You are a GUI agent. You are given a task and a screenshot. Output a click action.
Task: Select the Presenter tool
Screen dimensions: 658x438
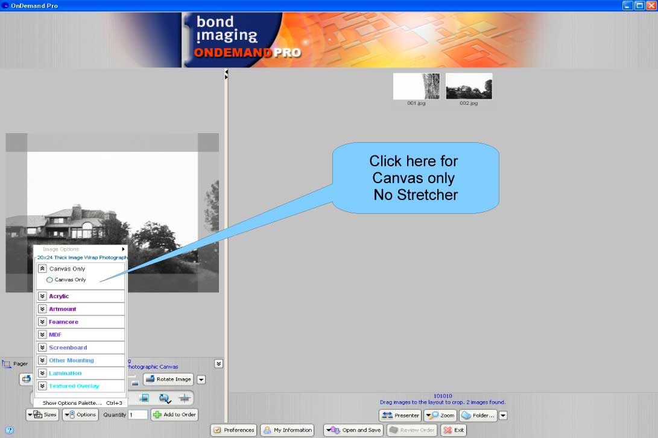point(399,415)
